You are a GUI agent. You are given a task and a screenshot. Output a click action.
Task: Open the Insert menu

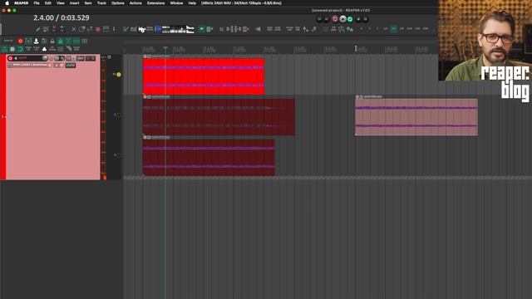(x=74, y=3)
